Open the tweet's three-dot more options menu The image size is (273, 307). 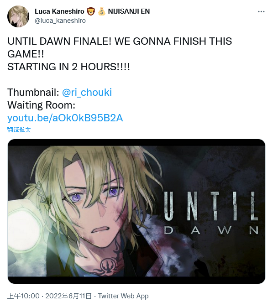[261, 12]
